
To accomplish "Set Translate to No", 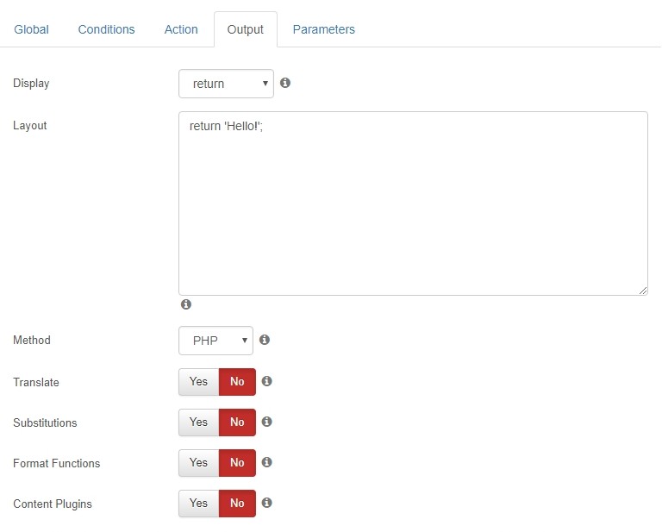I will [237, 382].
